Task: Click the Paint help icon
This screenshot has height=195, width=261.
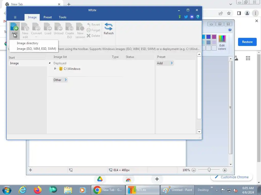Action: [x=230, y=30]
